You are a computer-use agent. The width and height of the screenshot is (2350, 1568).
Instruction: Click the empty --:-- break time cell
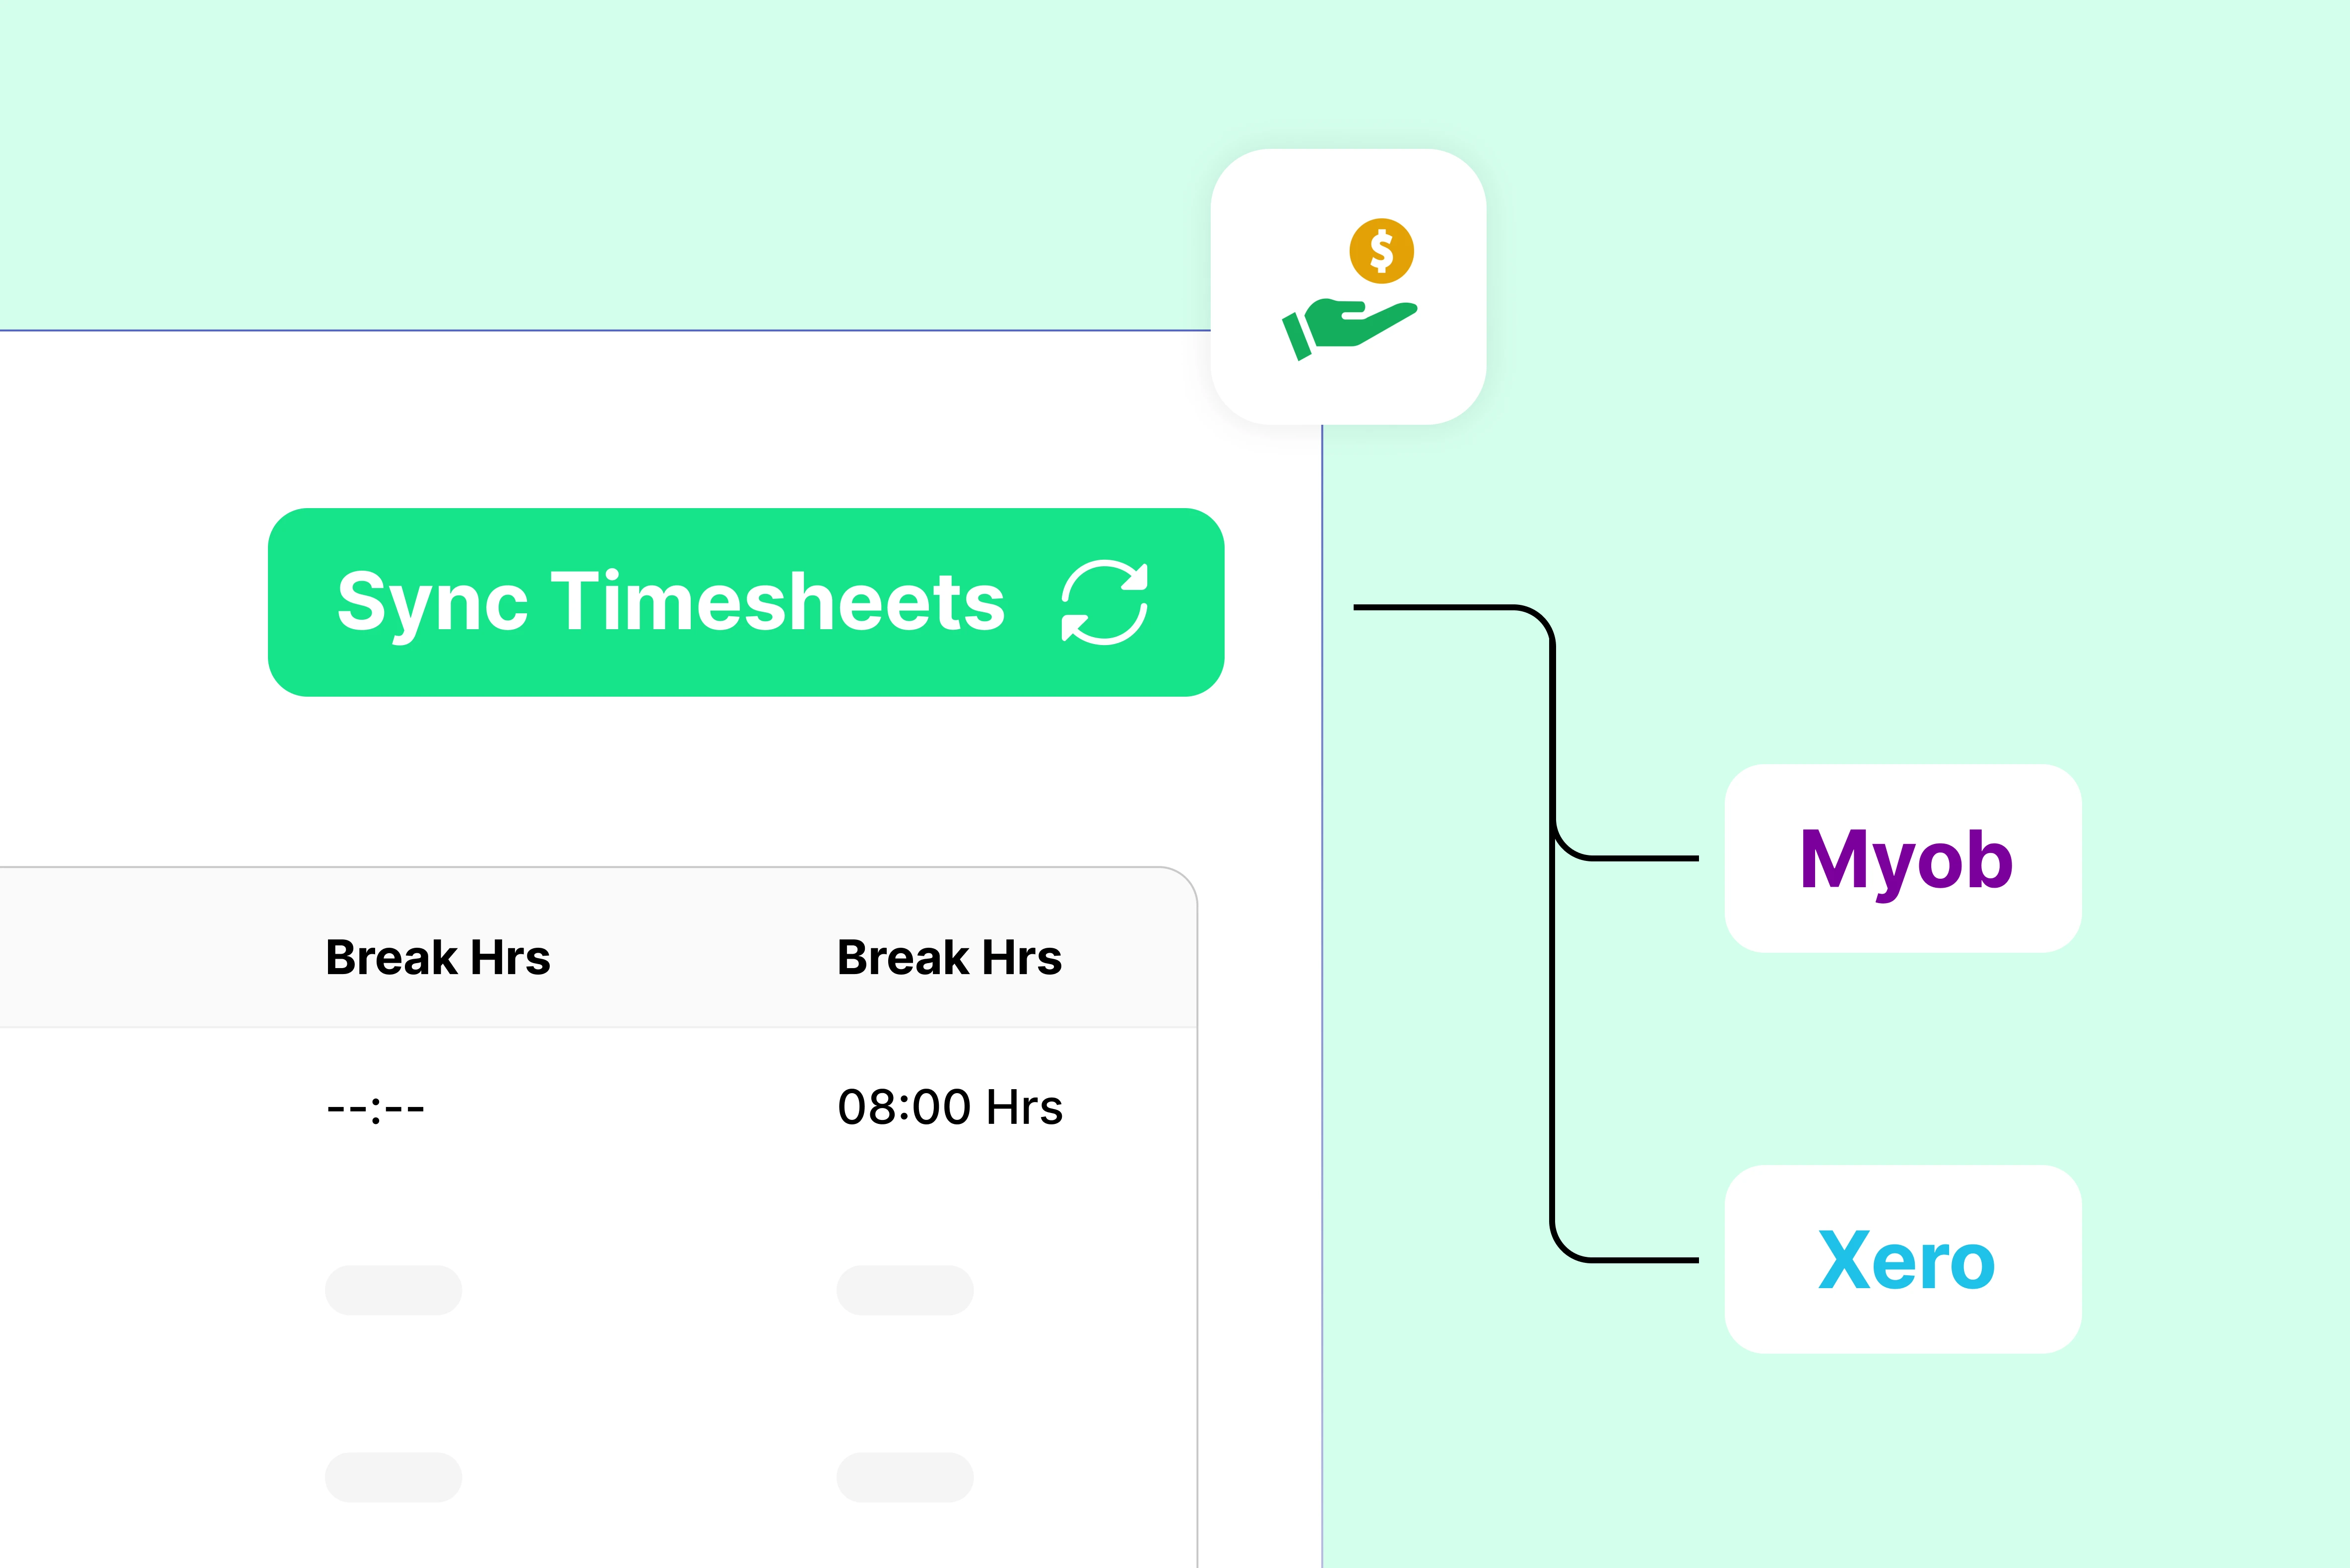pos(376,1108)
